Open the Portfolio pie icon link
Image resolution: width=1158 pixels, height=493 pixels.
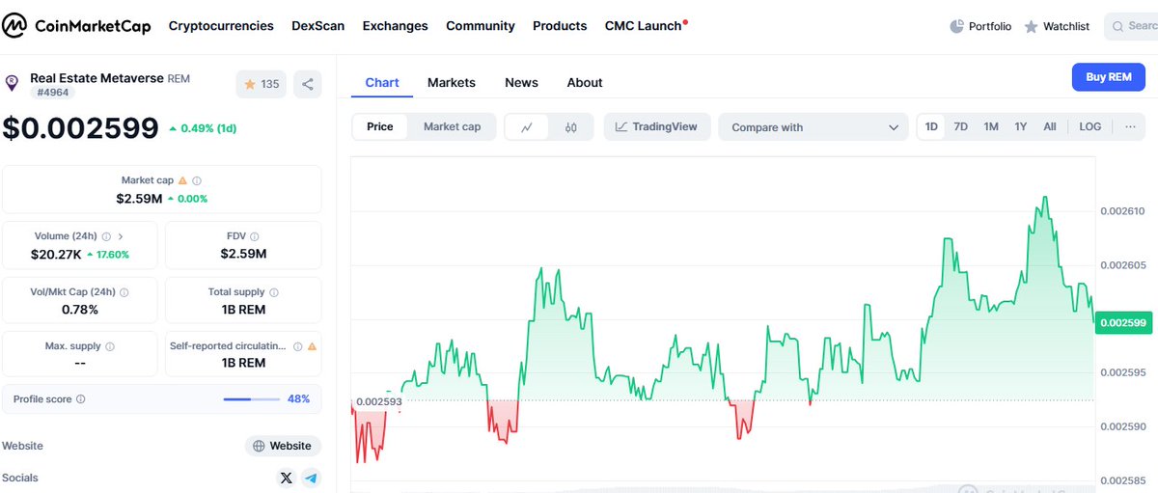click(x=980, y=26)
